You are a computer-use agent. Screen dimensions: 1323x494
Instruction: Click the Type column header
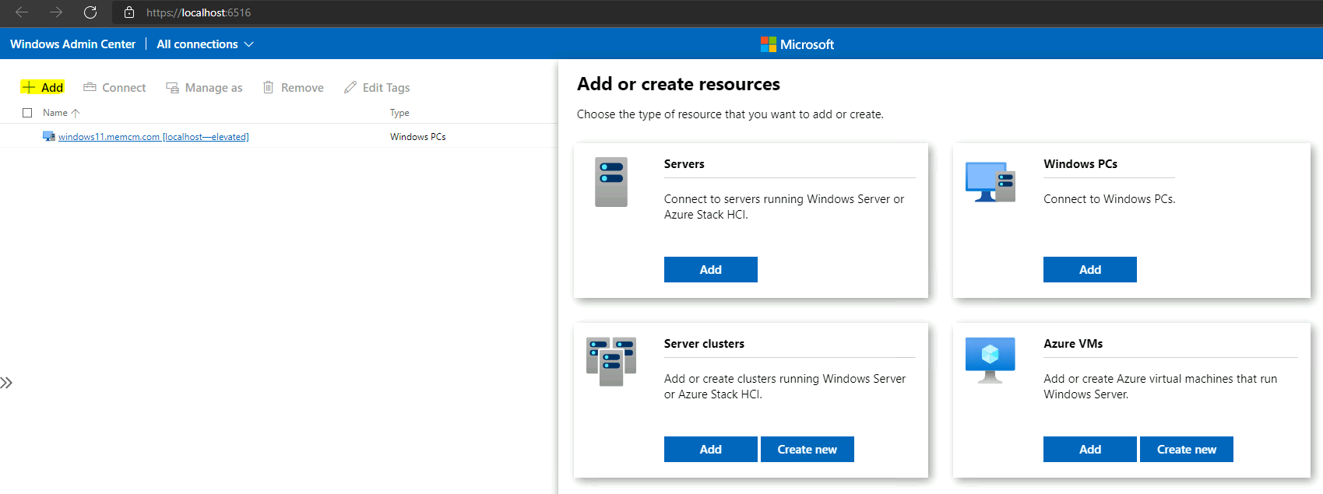[399, 113]
